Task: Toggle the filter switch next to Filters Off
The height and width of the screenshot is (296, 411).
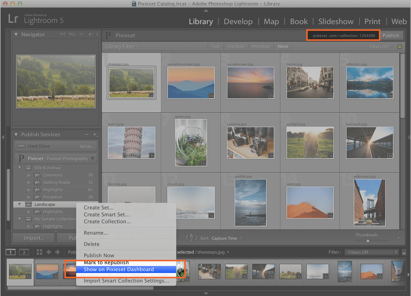Action: pos(404,252)
